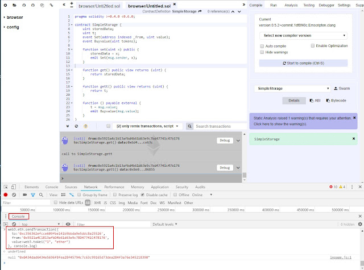Enable Group by frame

click(79, 195)
